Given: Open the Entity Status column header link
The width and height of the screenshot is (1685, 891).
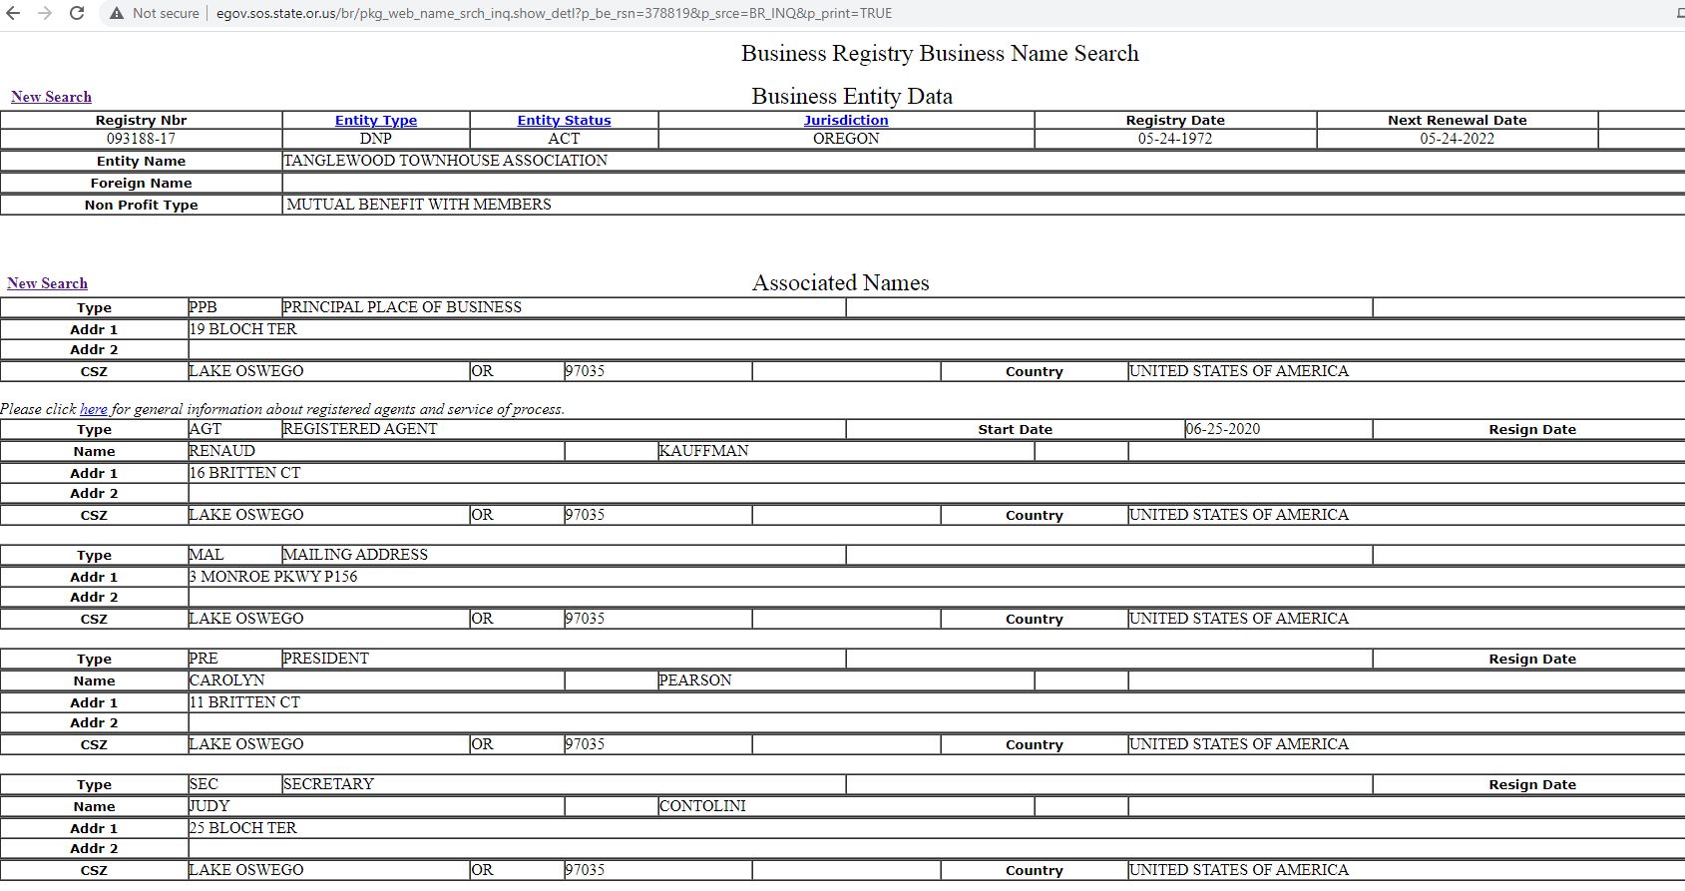Looking at the screenshot, I should pos(564,120).
